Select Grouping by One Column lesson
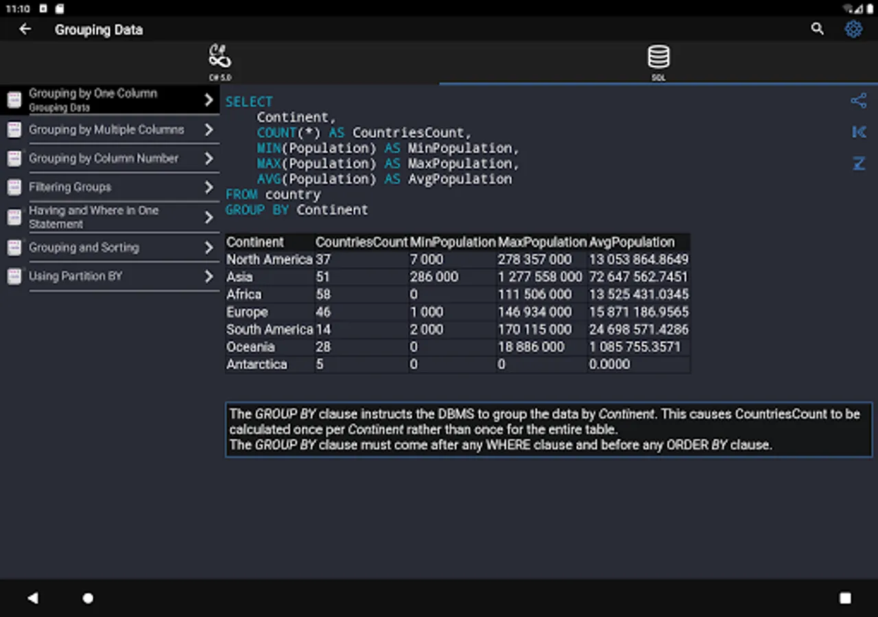The image size is (878, 617). point(93,99)
